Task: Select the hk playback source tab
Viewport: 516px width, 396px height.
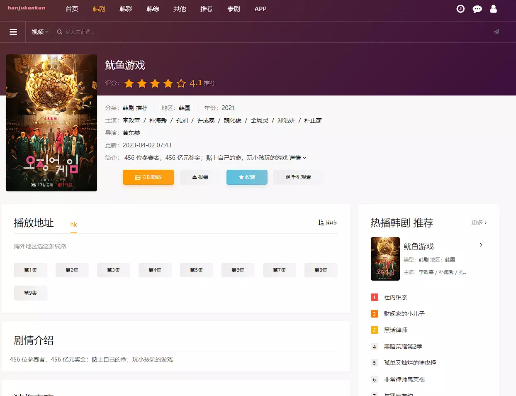Action: click(73, 225)
